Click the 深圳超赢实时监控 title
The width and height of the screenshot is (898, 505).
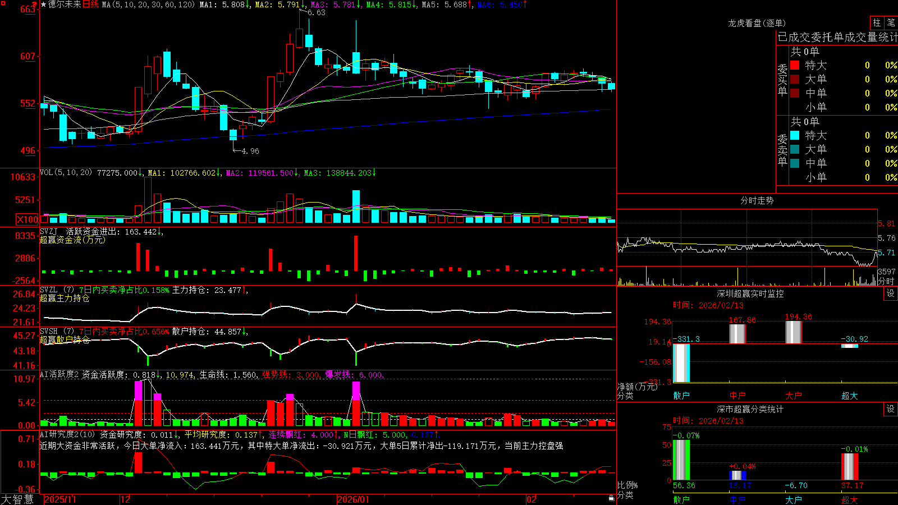click(750, 293)
